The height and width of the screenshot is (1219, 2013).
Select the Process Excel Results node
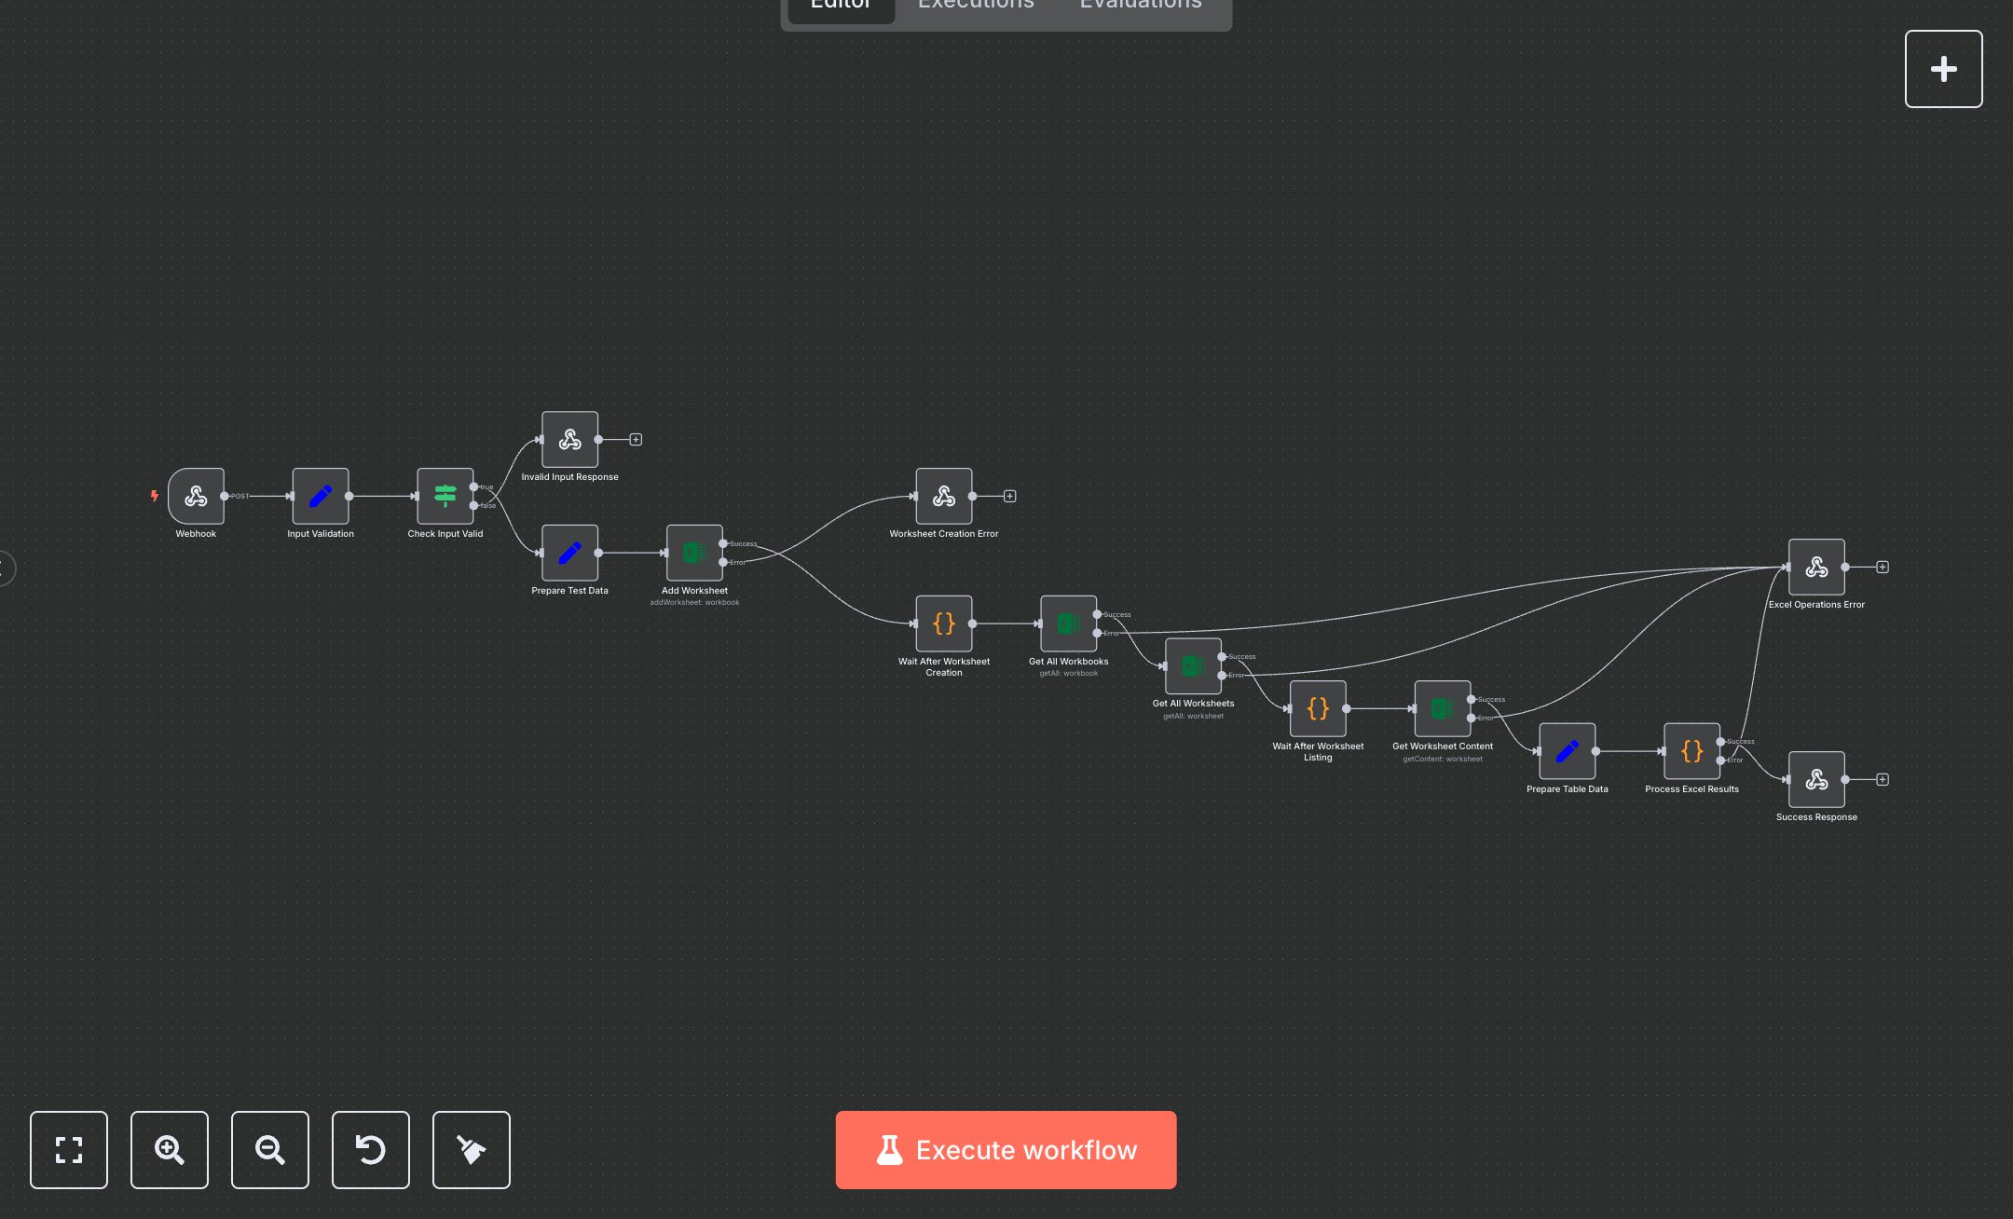[x=1691, y=751]
